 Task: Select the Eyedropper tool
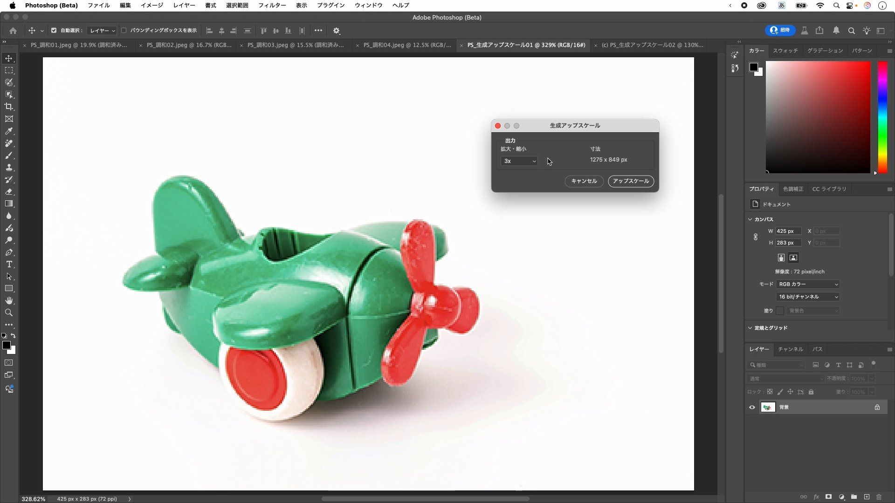click(x=9, y=131)
